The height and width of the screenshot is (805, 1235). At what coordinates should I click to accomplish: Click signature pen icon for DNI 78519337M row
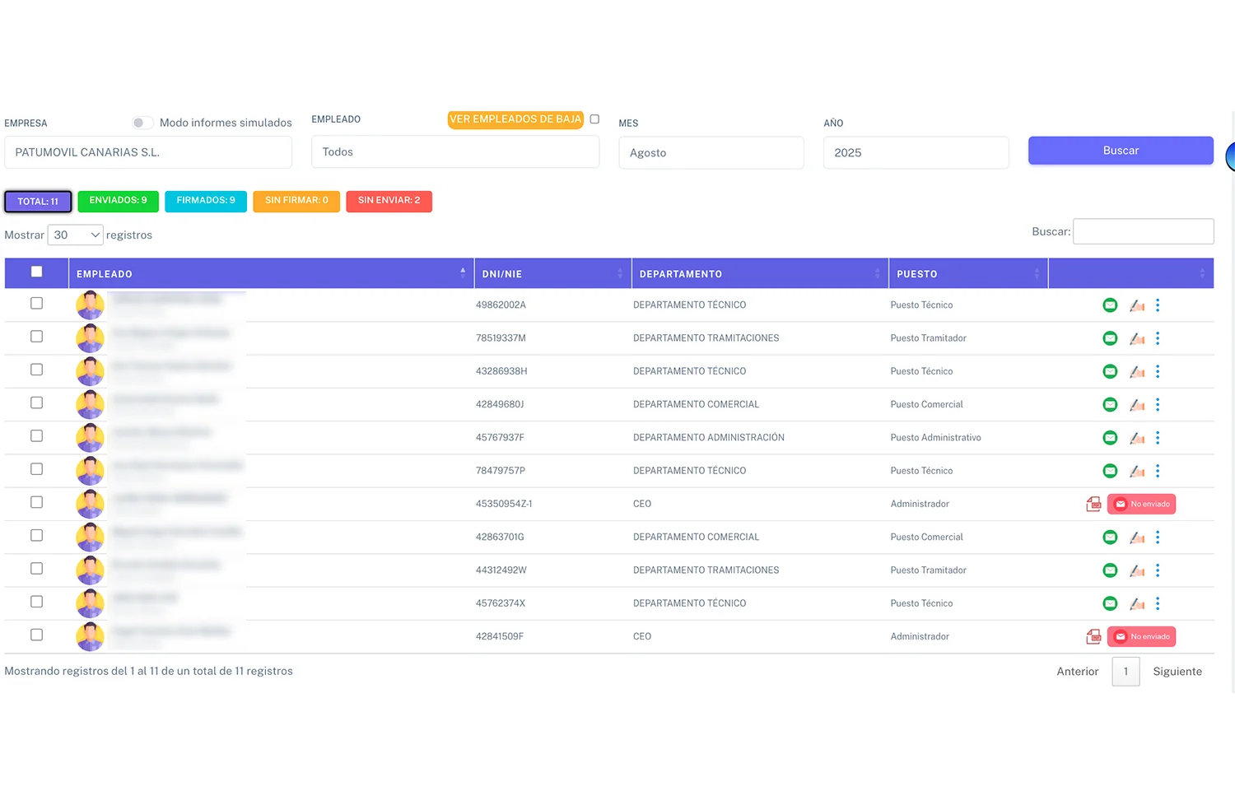coord(1137,338)
